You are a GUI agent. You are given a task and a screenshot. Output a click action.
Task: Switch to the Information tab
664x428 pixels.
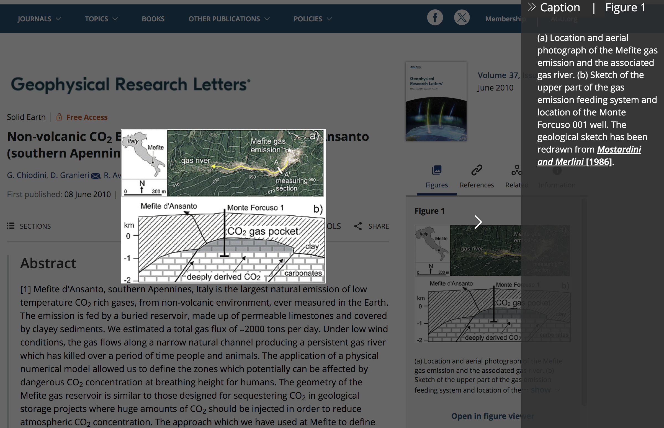[x=557, y=185]
